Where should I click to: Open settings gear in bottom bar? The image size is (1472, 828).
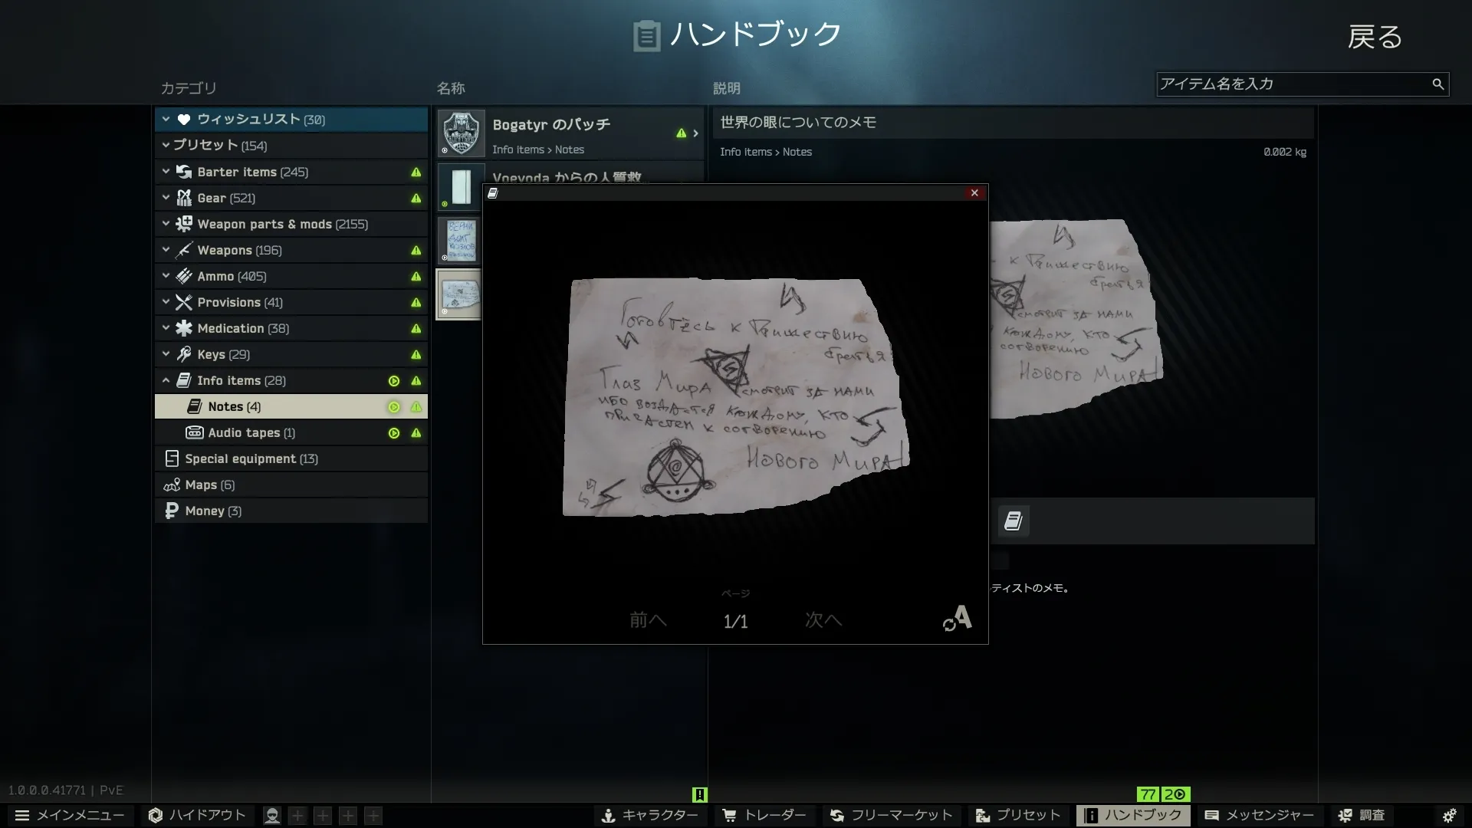pyautogui.click(x=1449, y=816)
